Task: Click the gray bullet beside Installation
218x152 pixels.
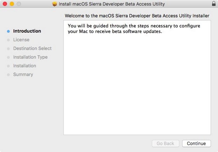Action: [8, 66]
